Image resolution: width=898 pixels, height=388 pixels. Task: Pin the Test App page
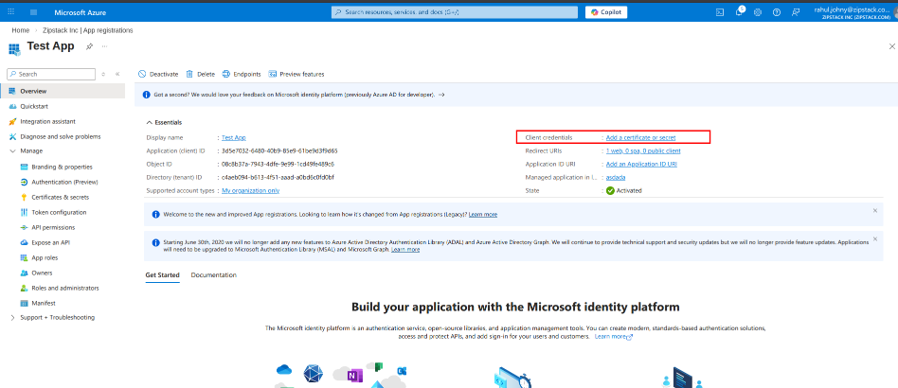[89, 46]
